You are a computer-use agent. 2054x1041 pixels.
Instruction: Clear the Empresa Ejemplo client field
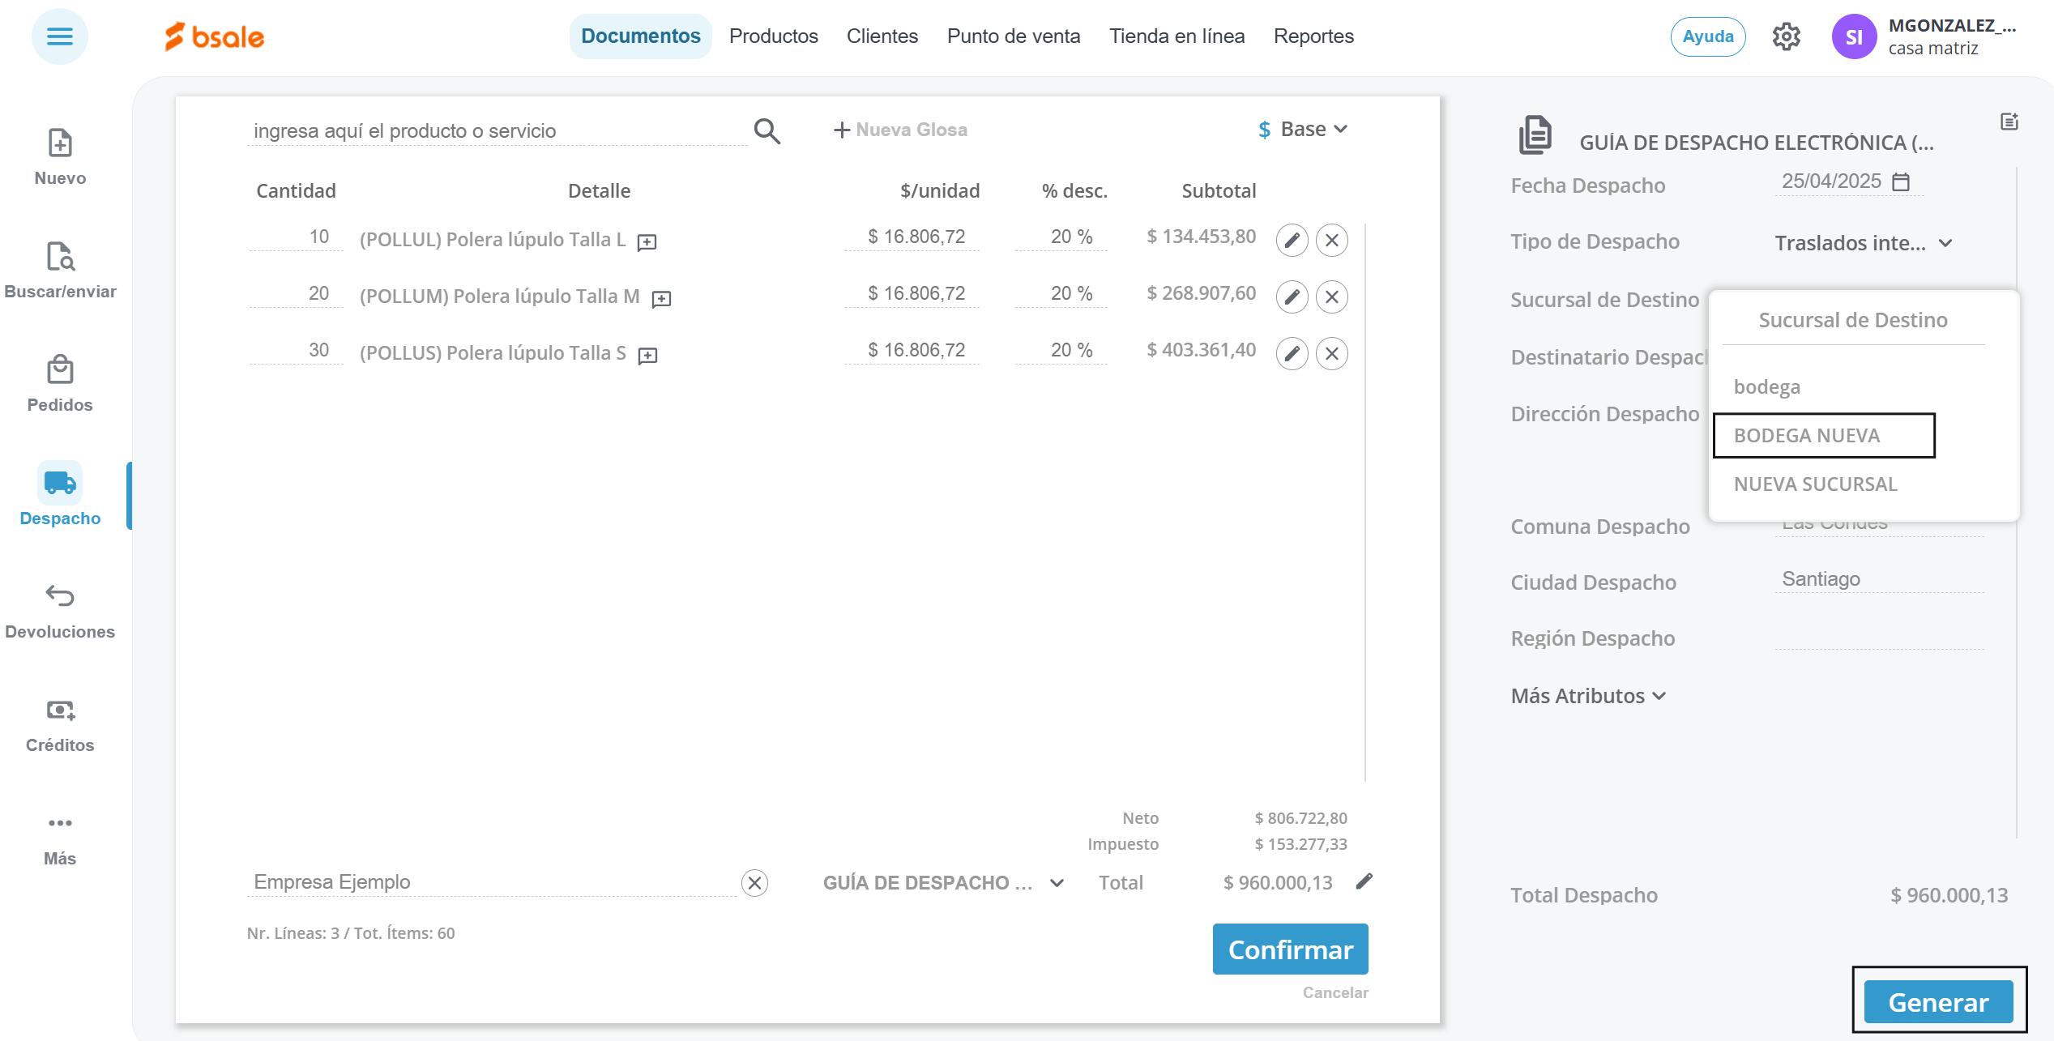coord(754,883)
